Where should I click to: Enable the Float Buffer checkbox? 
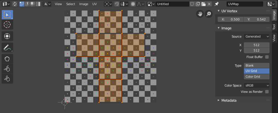(267, 57)
